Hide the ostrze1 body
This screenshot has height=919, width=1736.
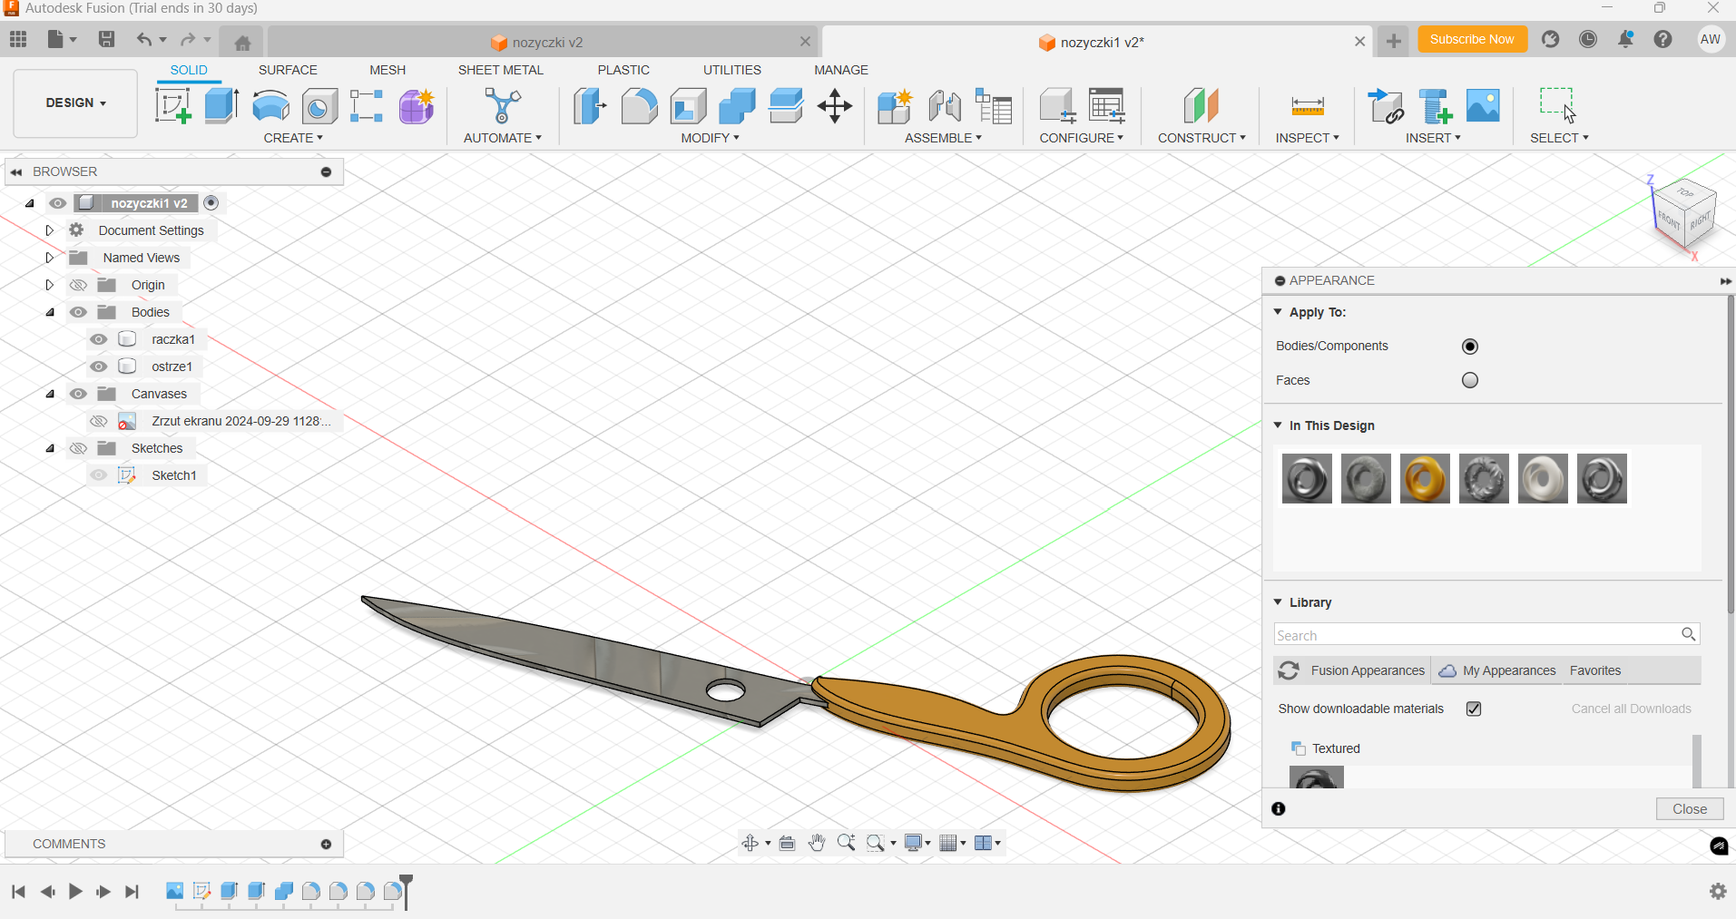pyautogui.click(x=99, y=367)
